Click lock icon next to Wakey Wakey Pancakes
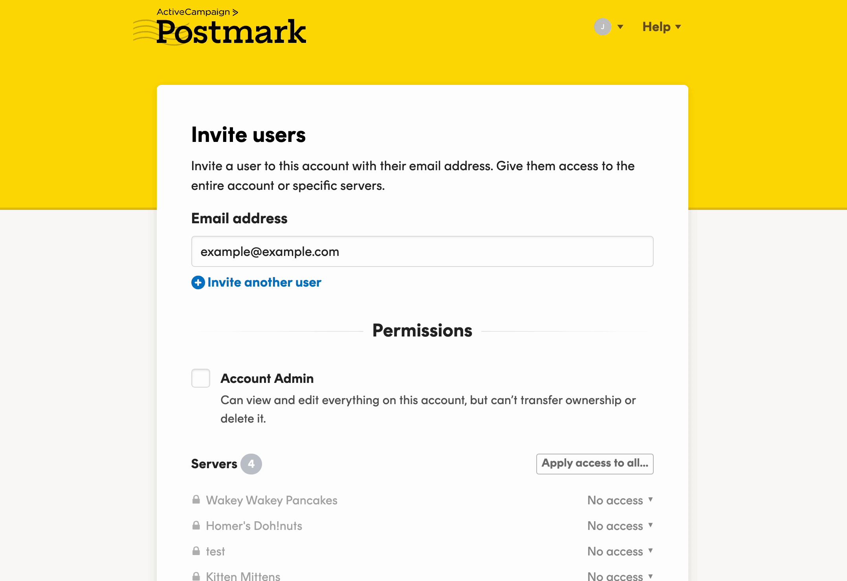Viewport: 847px width, 581px height. pos(196,500)
